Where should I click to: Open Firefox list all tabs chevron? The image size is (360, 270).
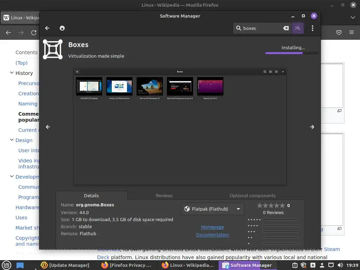[x=353, y=18]
